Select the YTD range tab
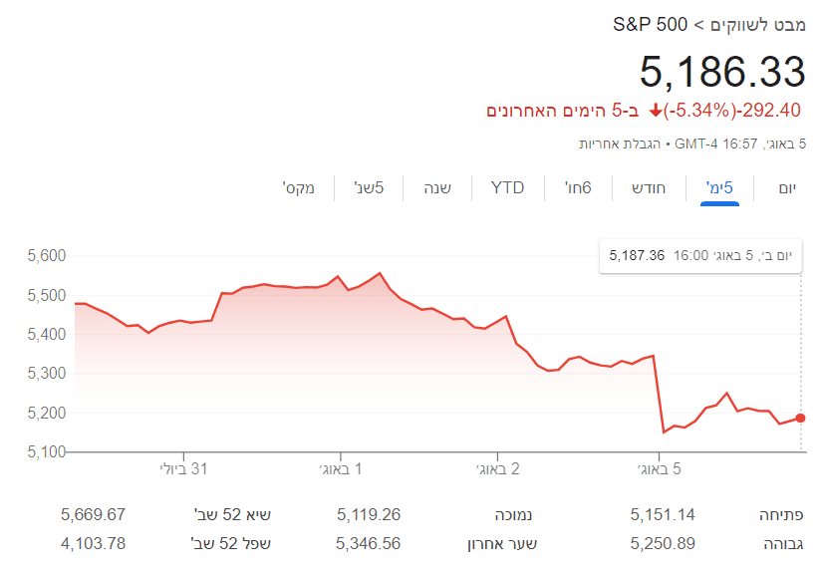 pos(507,187)
